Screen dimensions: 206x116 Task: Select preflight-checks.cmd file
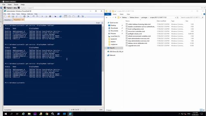click(135, 34)
